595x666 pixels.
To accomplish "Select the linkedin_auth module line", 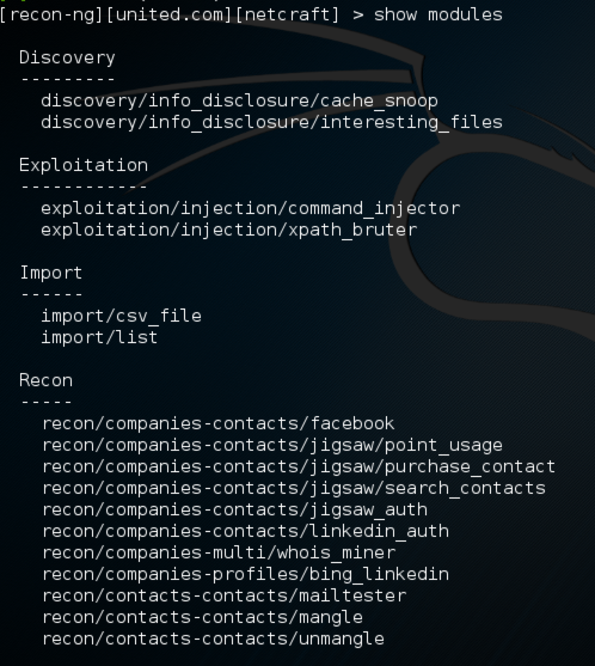I will (245, 531).
